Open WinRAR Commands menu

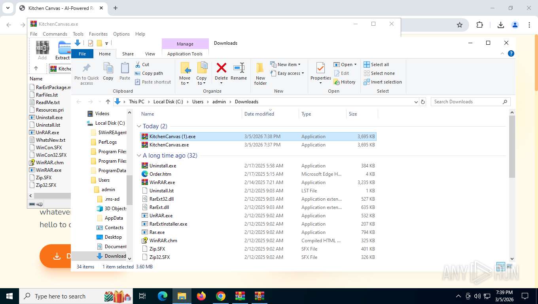55,34
